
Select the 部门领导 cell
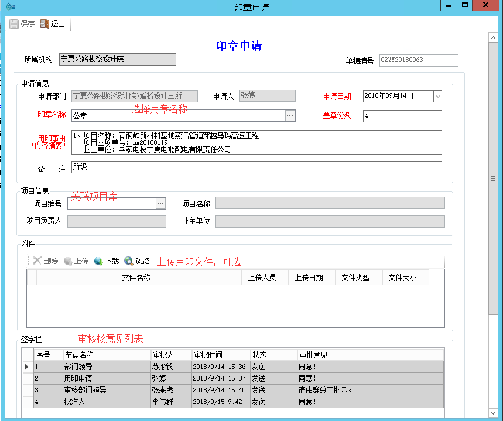pyautogui.click(x=107, y=367)
